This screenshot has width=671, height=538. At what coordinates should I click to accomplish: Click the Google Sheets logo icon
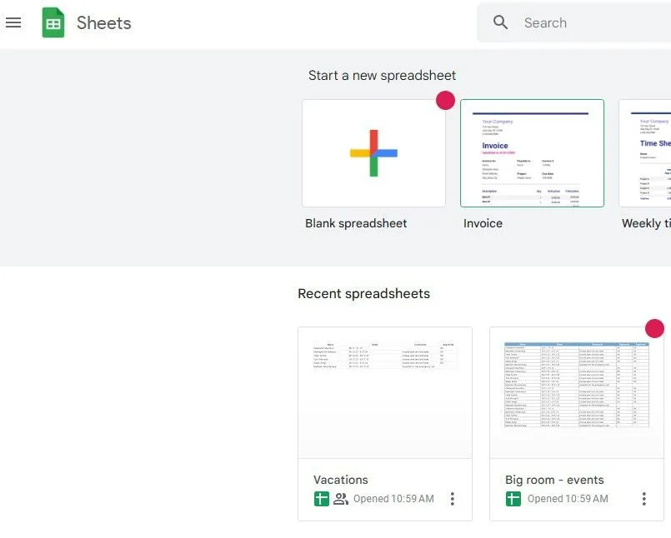tap(53, 22)
